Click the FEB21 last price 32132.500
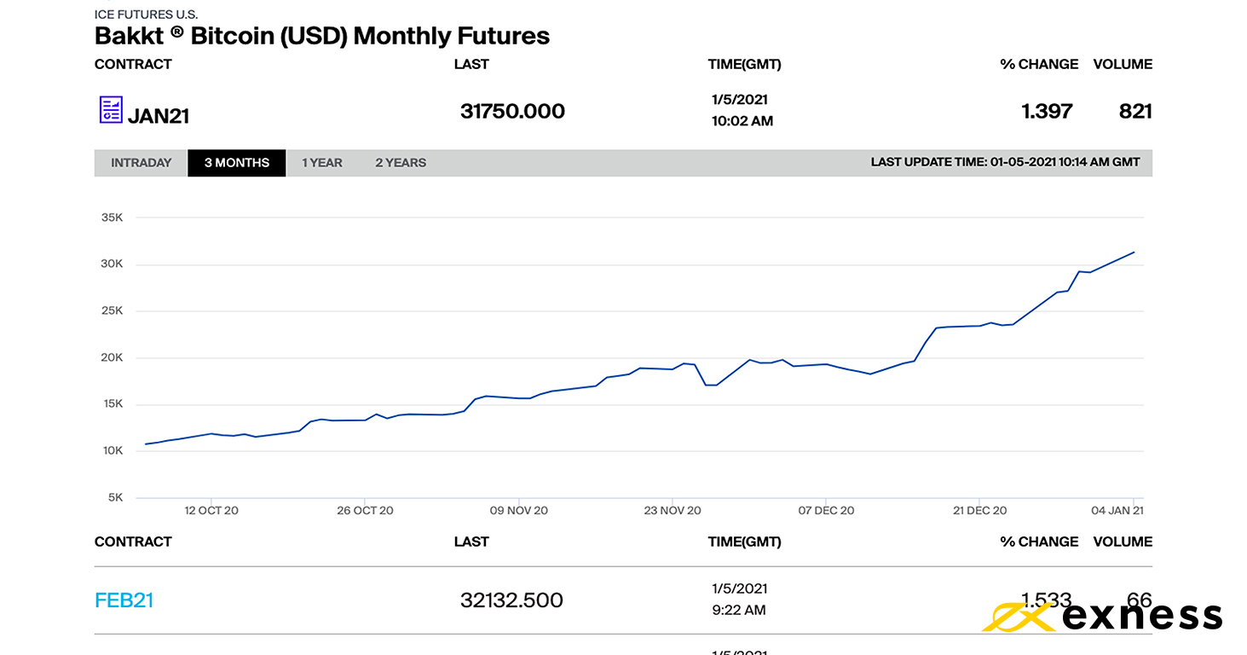 [511, 600]
